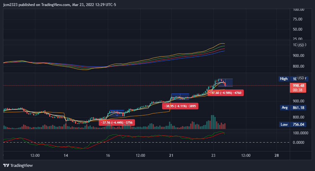
Task: Select the current price 998.48 label
Action: (298, 85)
